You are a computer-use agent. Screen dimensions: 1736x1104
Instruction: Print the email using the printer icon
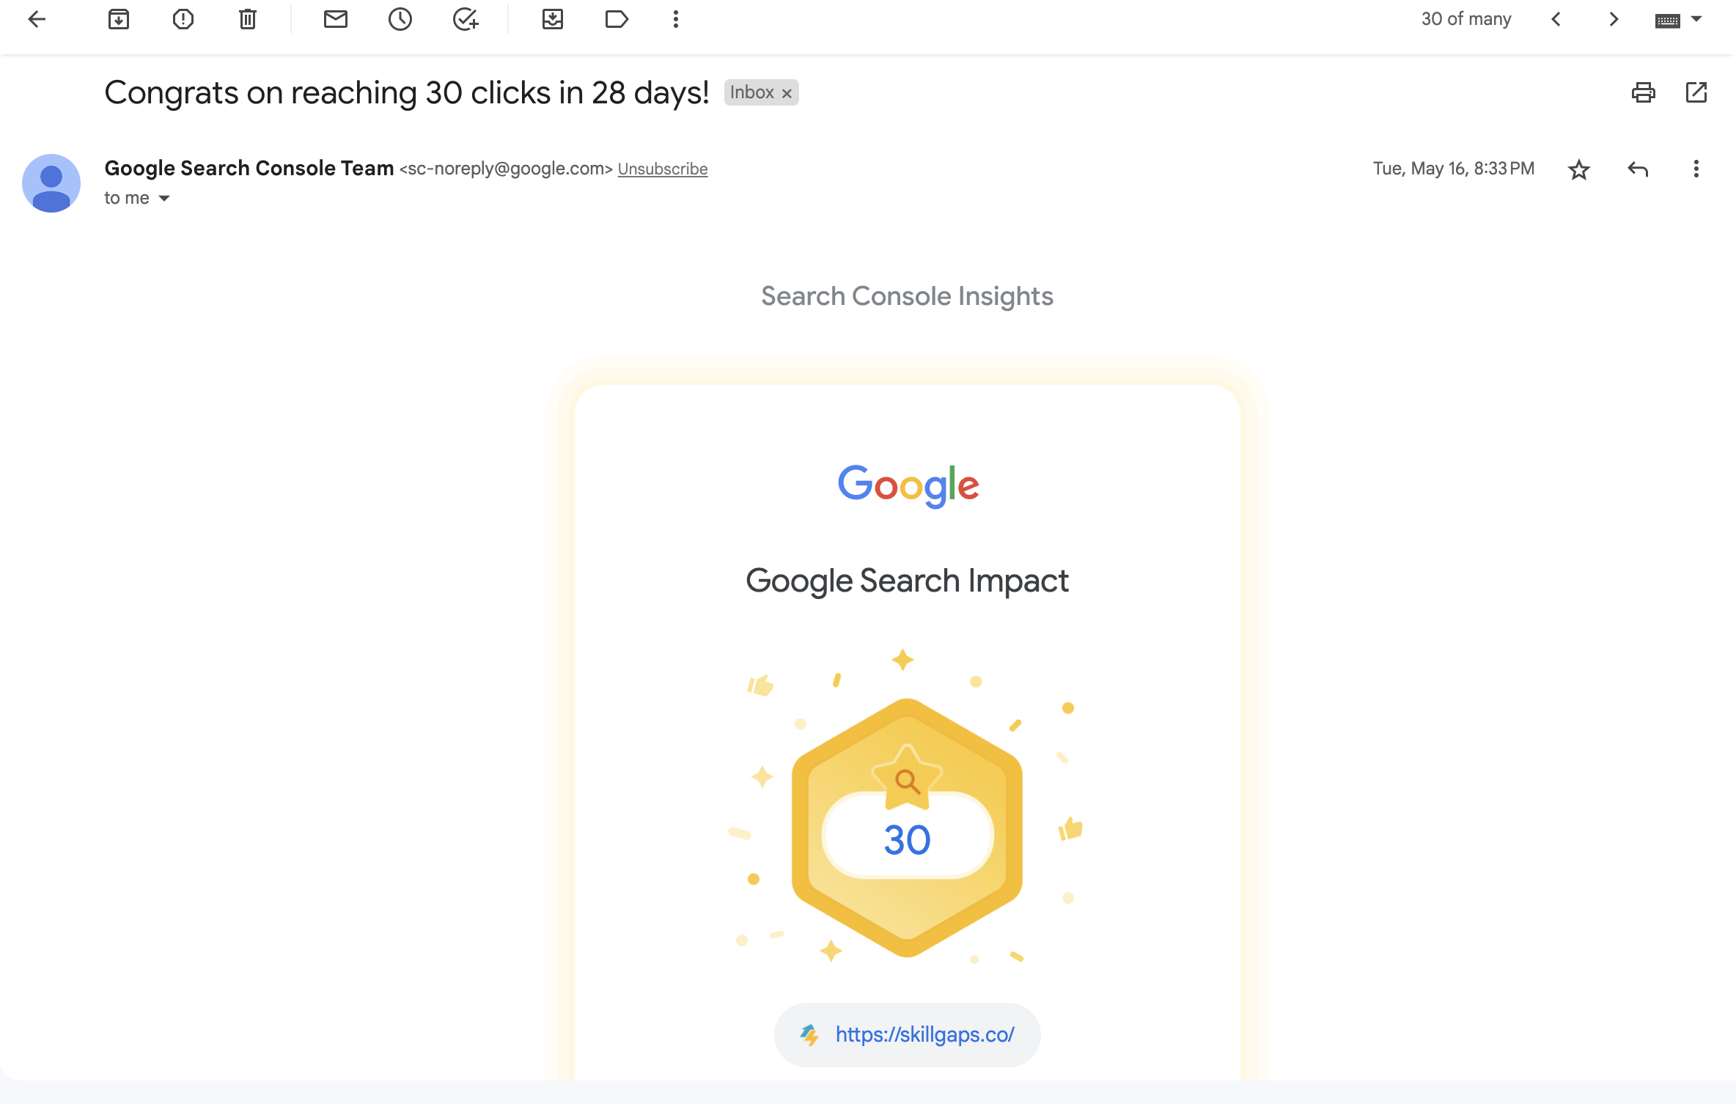click(1643, 93)
